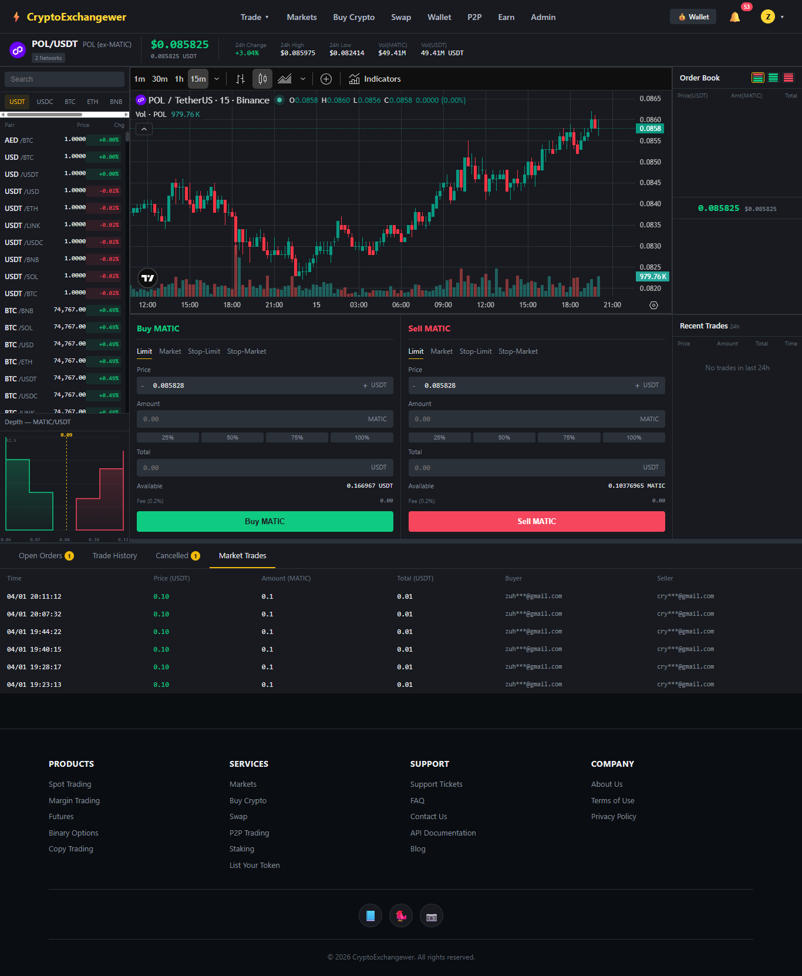Click the POL icon in chart legend

pyautogui.click(x=141, y=100)
